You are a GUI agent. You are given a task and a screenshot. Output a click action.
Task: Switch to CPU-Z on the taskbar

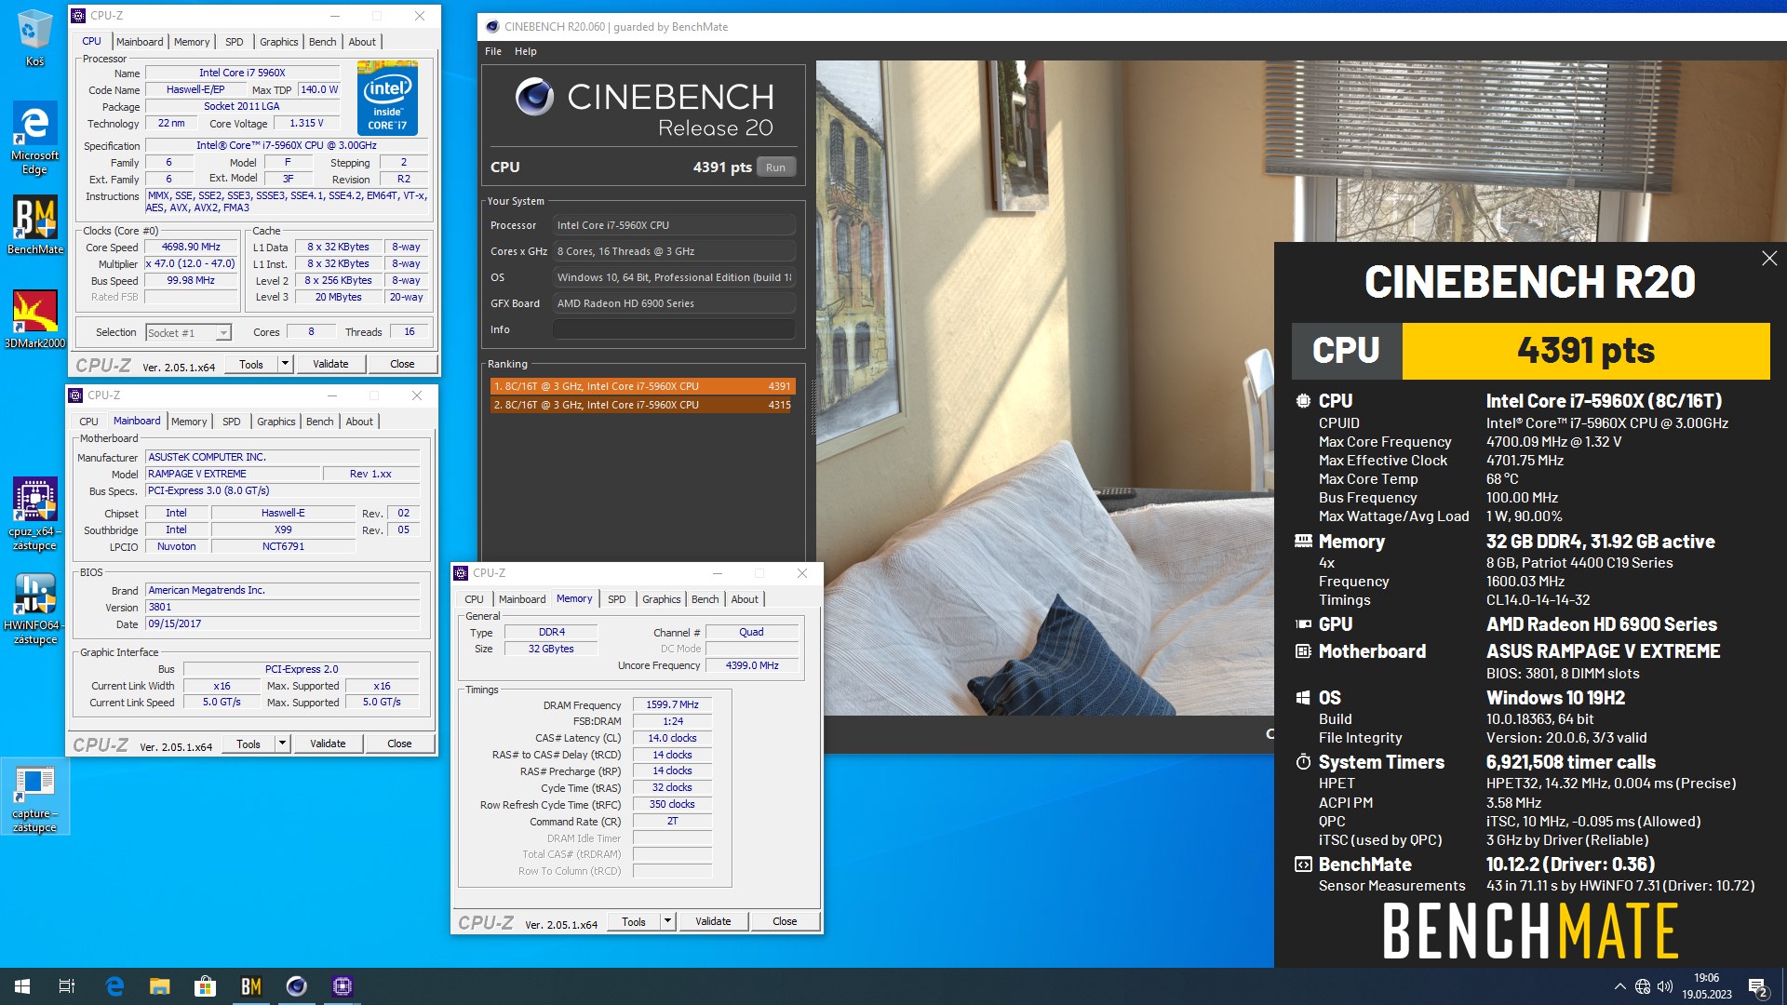342,986
